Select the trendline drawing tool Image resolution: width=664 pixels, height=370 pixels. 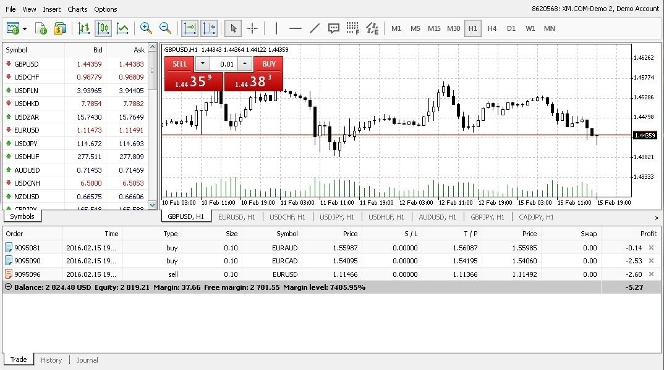(315, 28)
